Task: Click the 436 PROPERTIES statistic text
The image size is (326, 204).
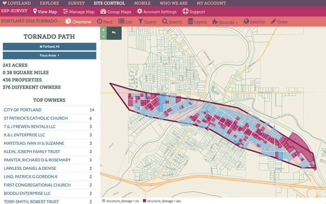Action: click(x=22, y=80)
